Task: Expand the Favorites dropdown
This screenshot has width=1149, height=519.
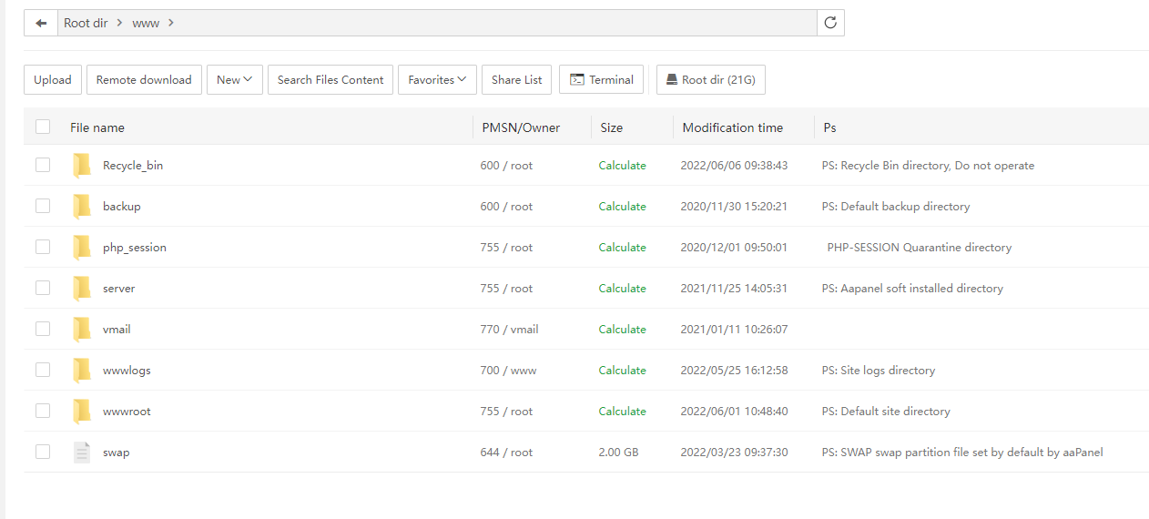Action: pos(437,80)
